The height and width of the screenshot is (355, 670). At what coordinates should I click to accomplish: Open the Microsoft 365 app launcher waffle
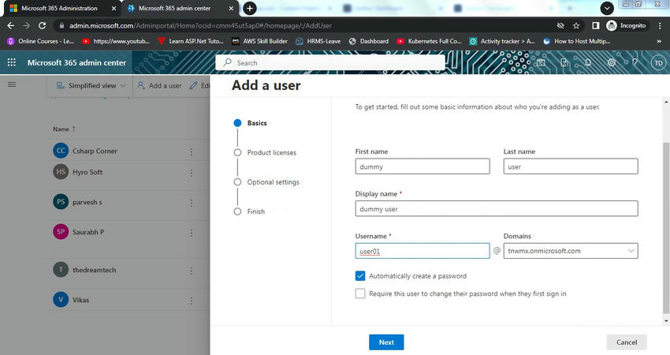(x=11, y=62)
